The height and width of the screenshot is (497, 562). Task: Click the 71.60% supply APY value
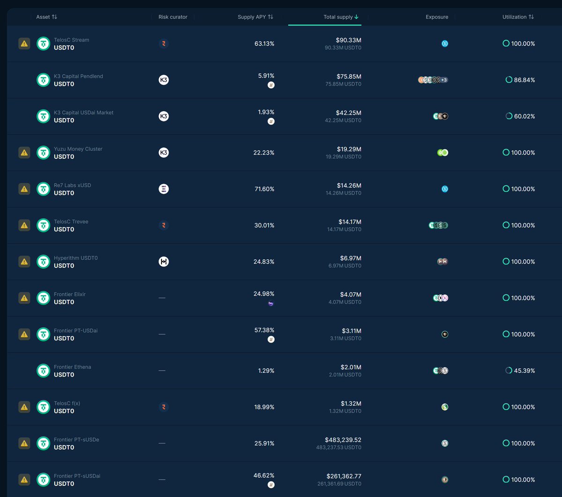click(264, 189)
